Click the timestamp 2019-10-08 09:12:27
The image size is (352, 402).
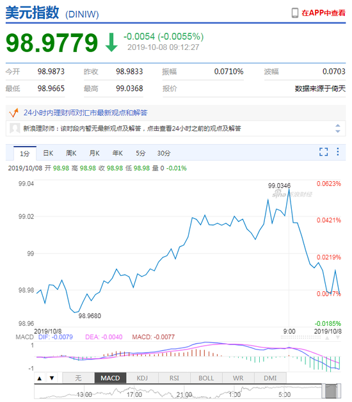point(163,47)
